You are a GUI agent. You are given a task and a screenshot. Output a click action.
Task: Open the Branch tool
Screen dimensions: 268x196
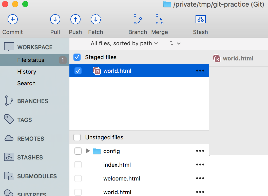[x=138, y=19]
